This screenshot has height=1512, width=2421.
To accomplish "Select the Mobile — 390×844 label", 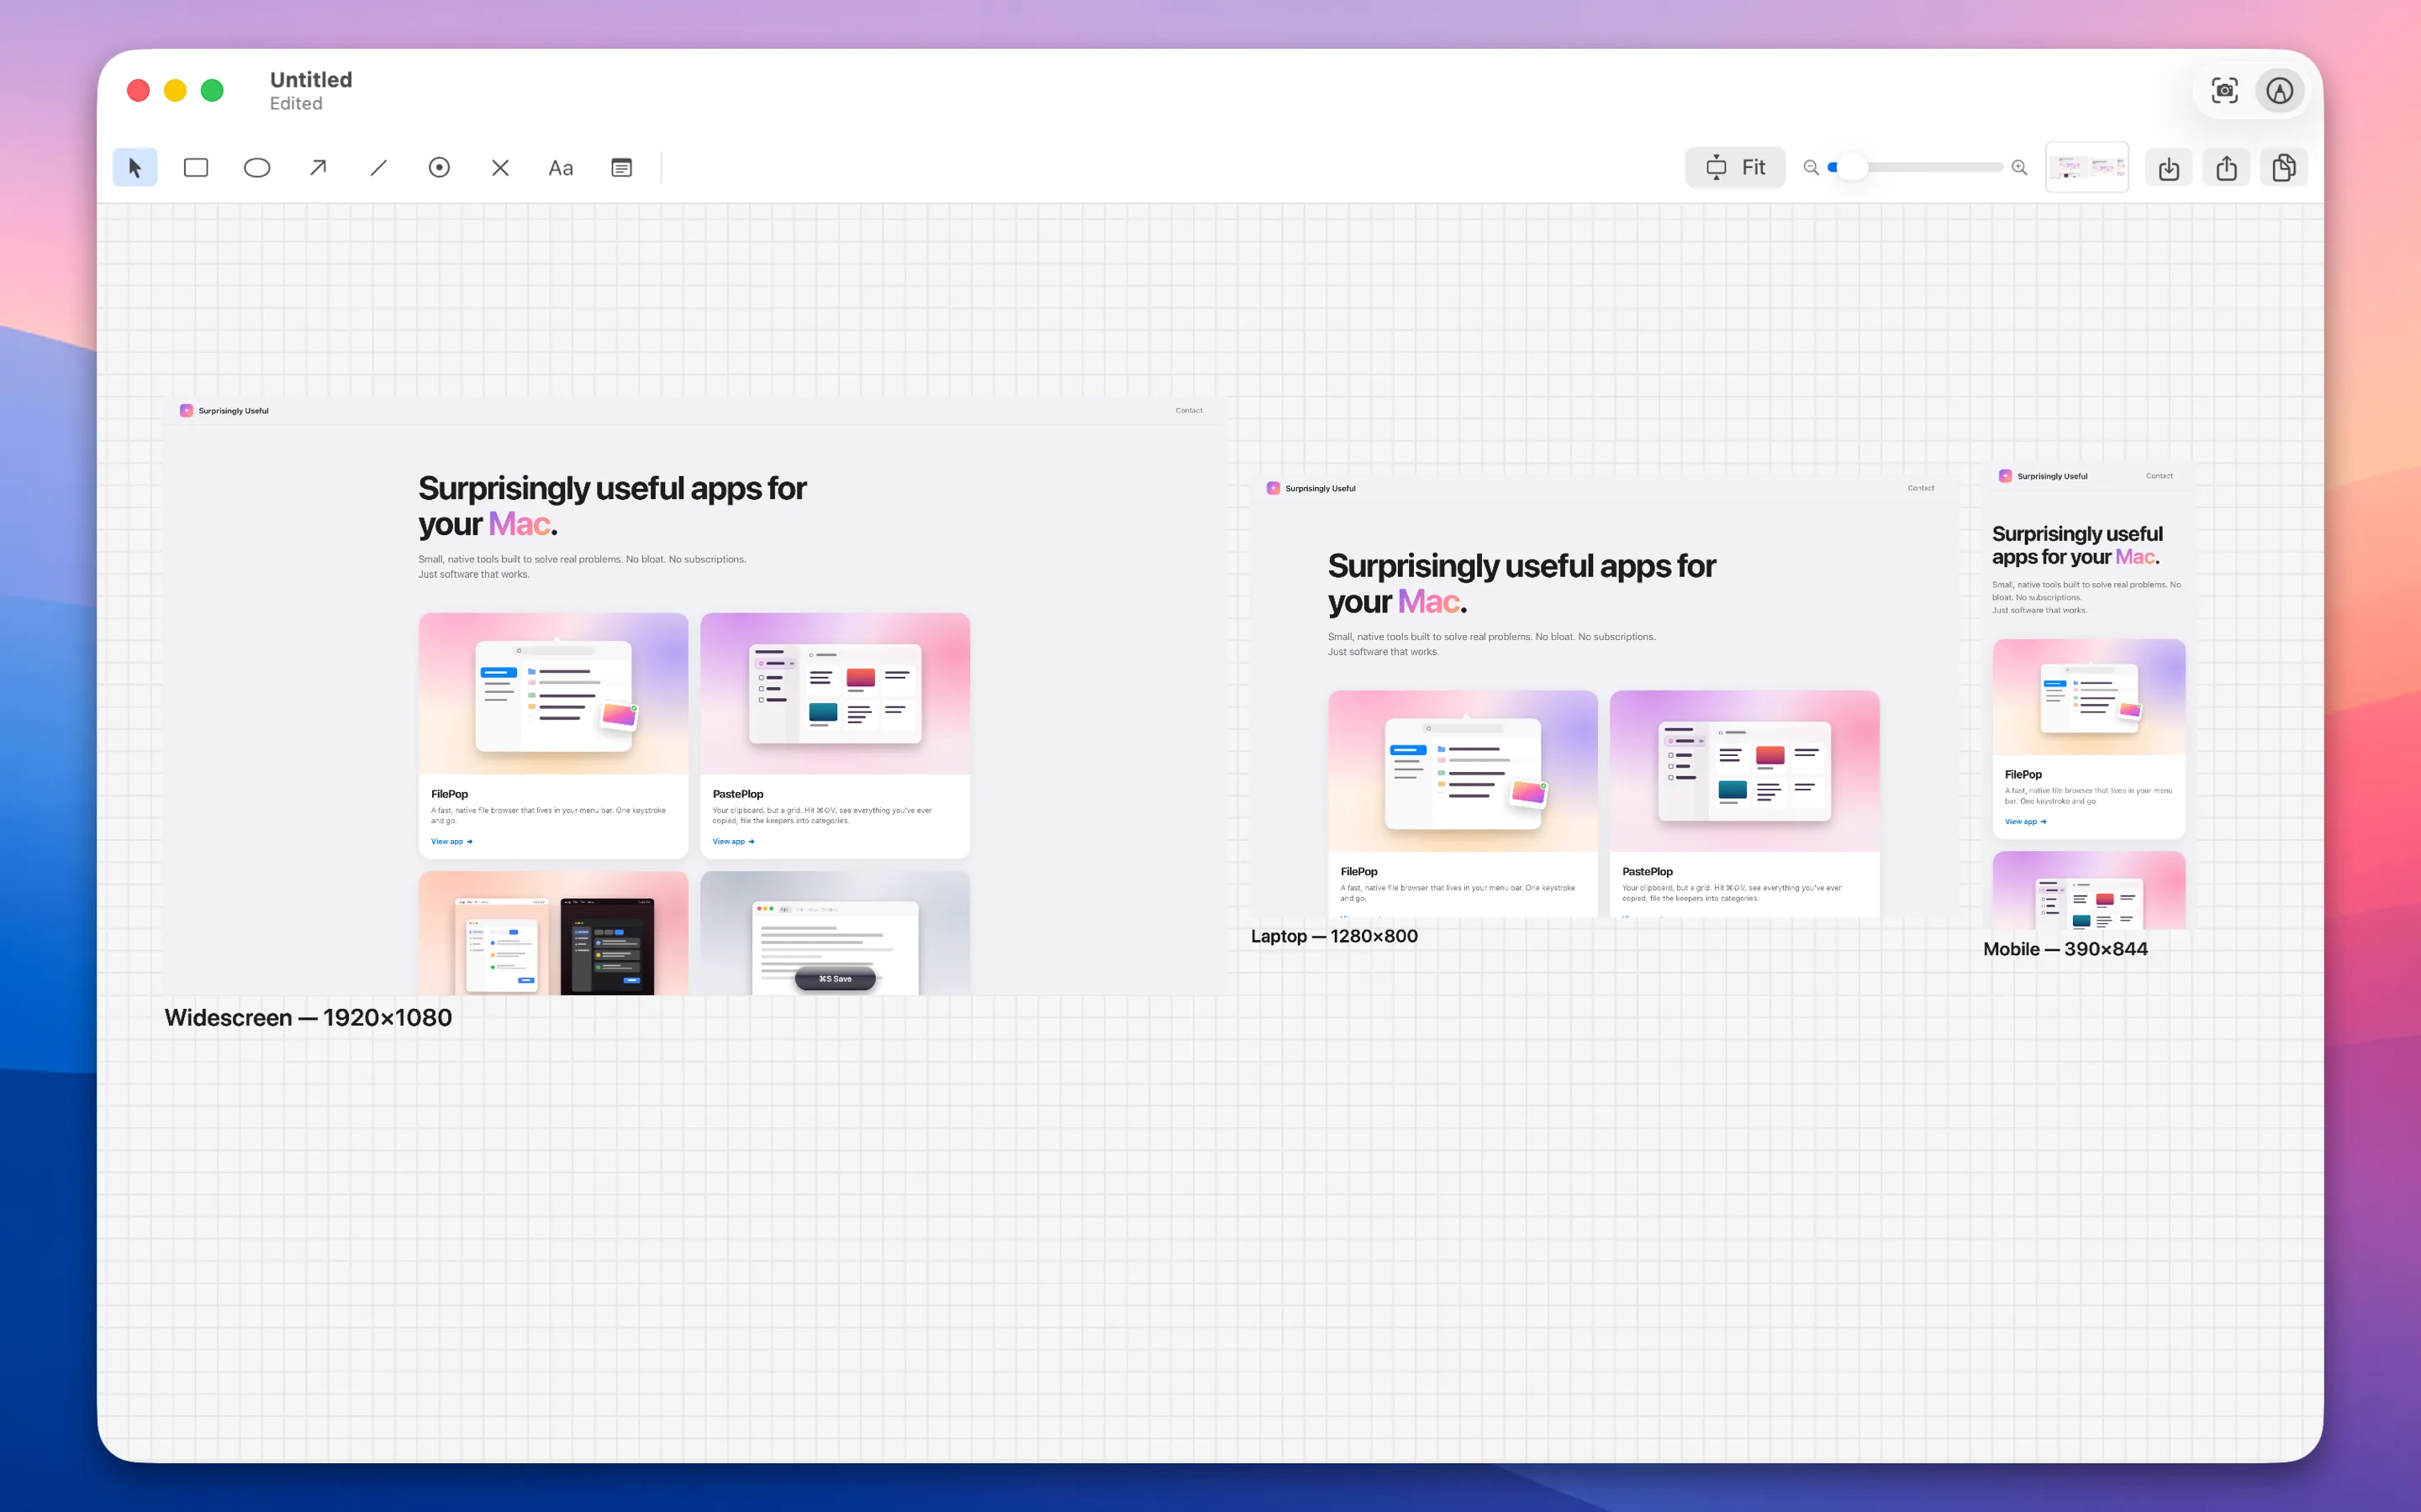I will point(2066,949).
